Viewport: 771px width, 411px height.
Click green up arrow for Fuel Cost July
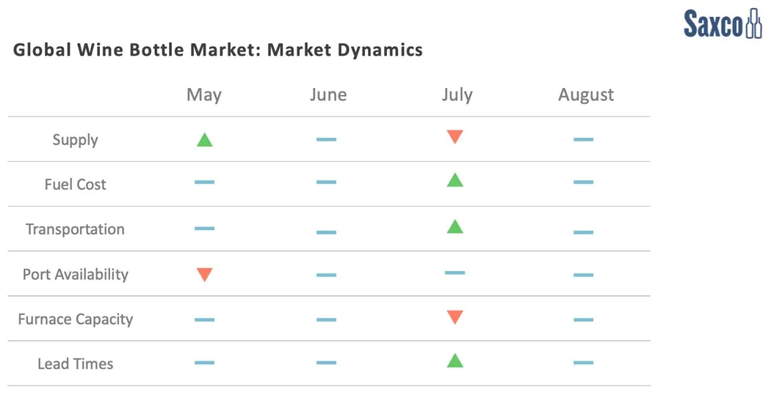455,180
